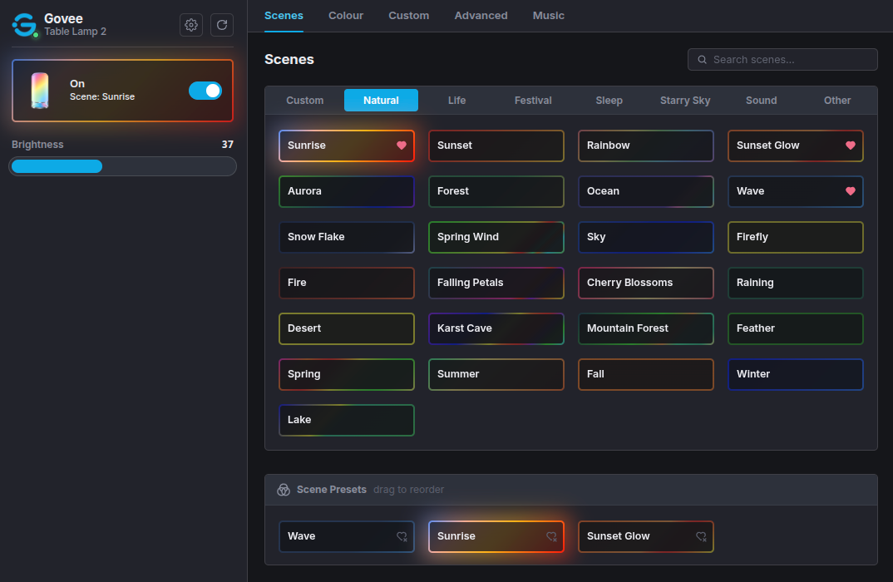This screenshot has width=893, height=582.
Task: Activate the Summer scene
Action: point(496,374)
